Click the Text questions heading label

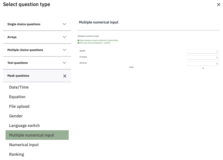pyautogui.click(x=17, y=63)
